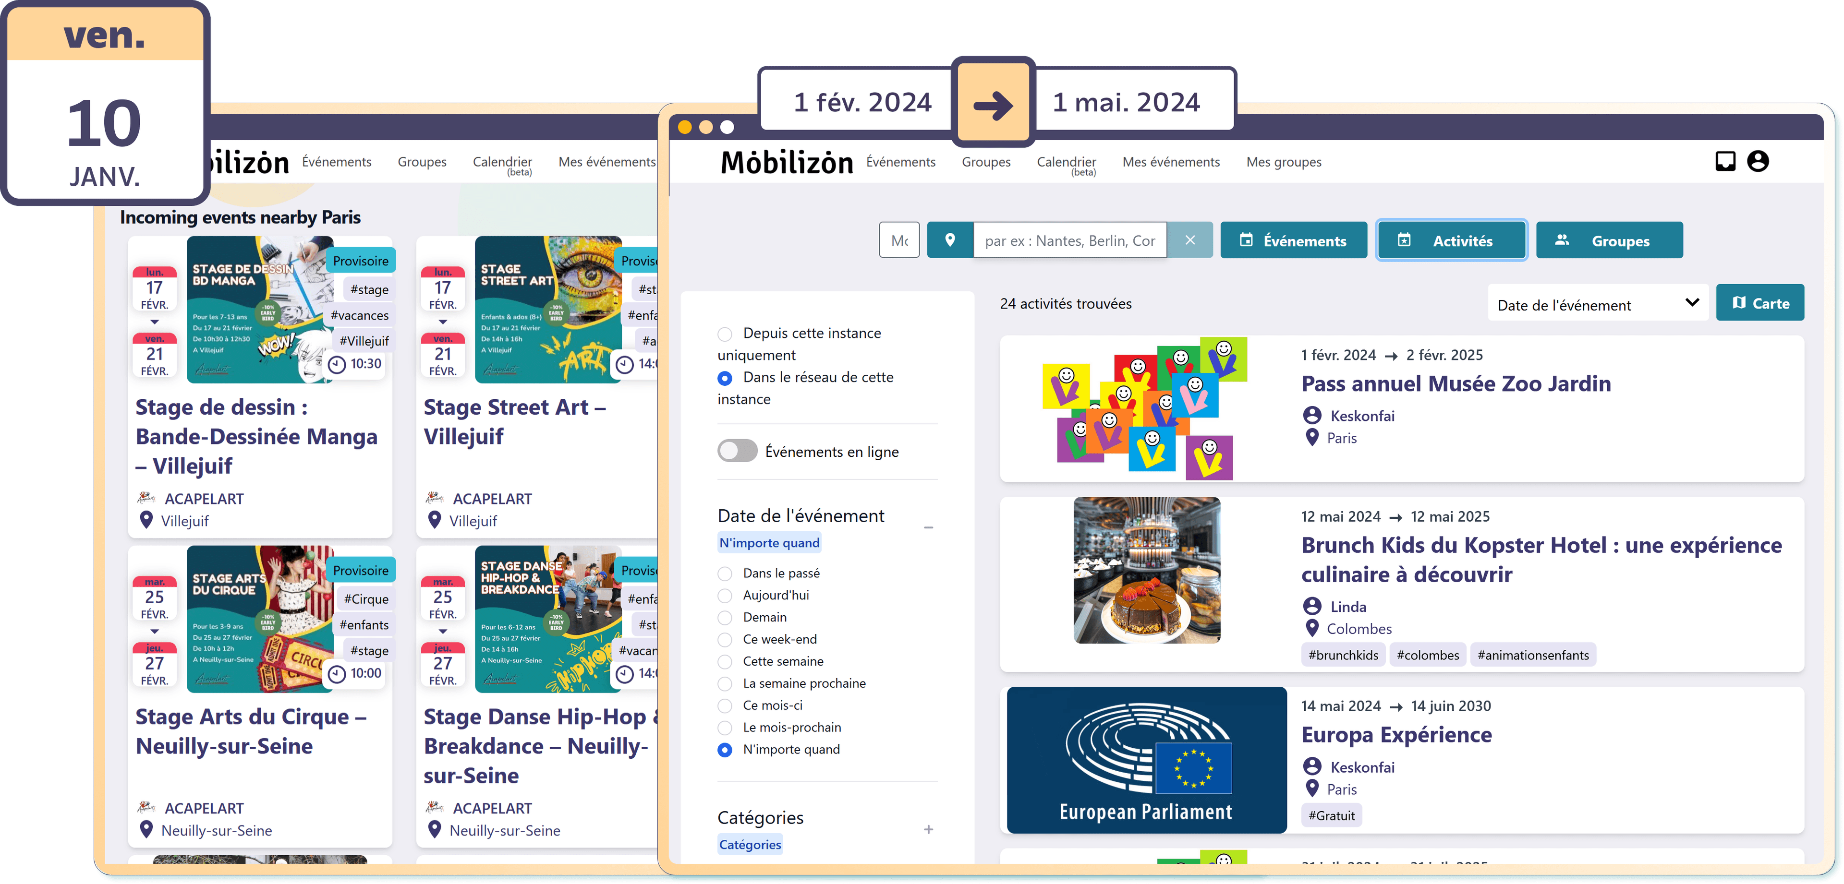The height and width of the screenshot is (884, 1844).
Task: Click the Carte map button
Action: [x=1759, y=303]
